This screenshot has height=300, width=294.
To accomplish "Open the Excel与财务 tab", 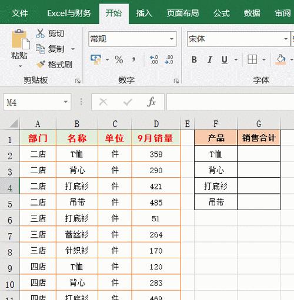I will [69, 14].
